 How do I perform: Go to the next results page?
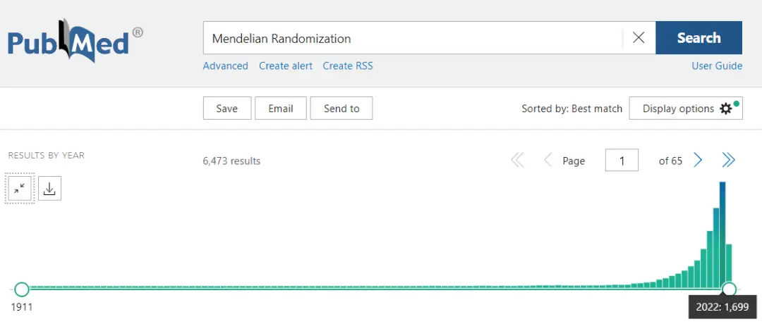point(698,160)
